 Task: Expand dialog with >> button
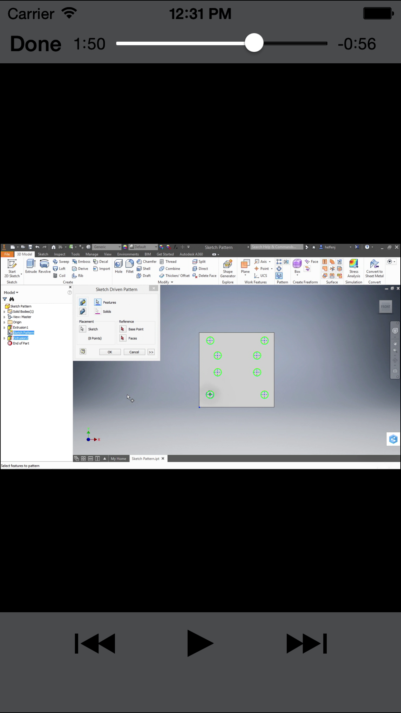[x=151, y=352]
